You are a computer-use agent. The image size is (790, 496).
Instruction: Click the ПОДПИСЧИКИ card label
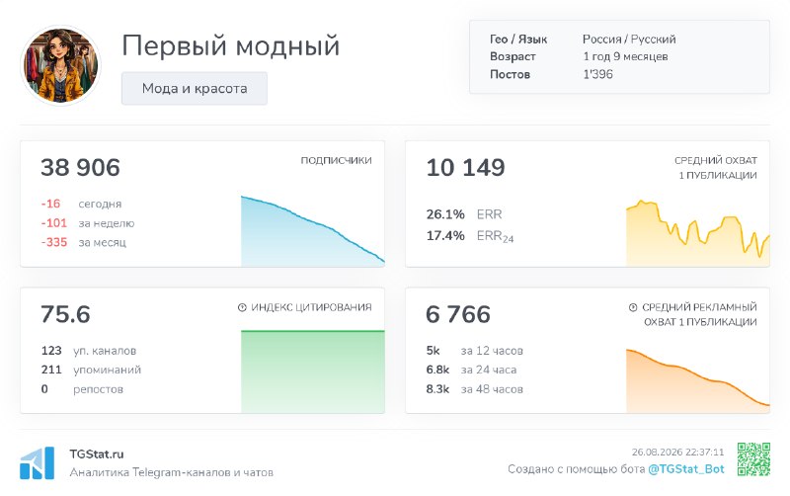(336, 160)
